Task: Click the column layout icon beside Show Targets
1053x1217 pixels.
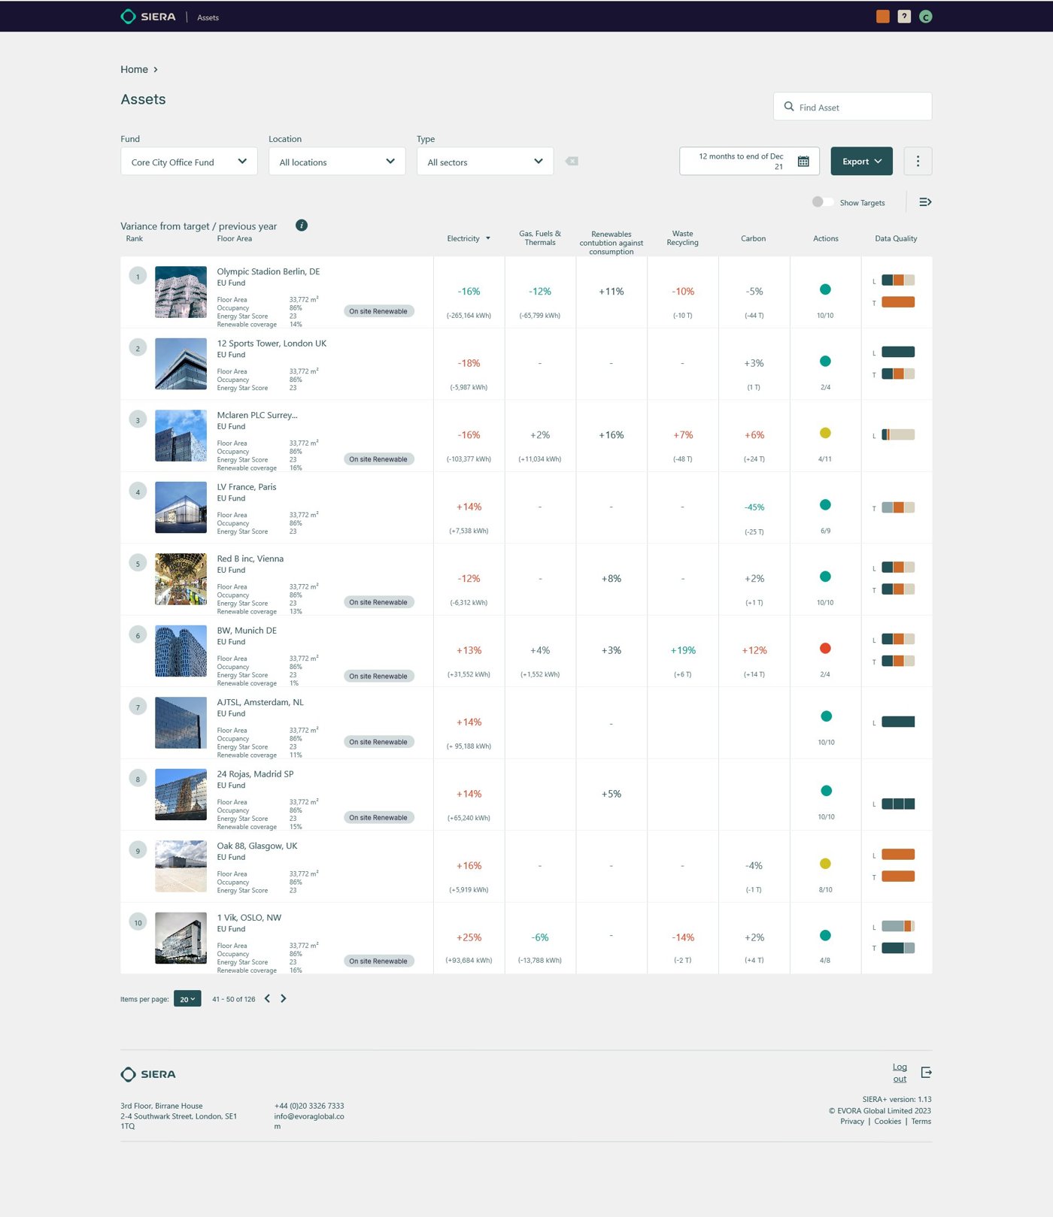Action: [x=925, y=202]
